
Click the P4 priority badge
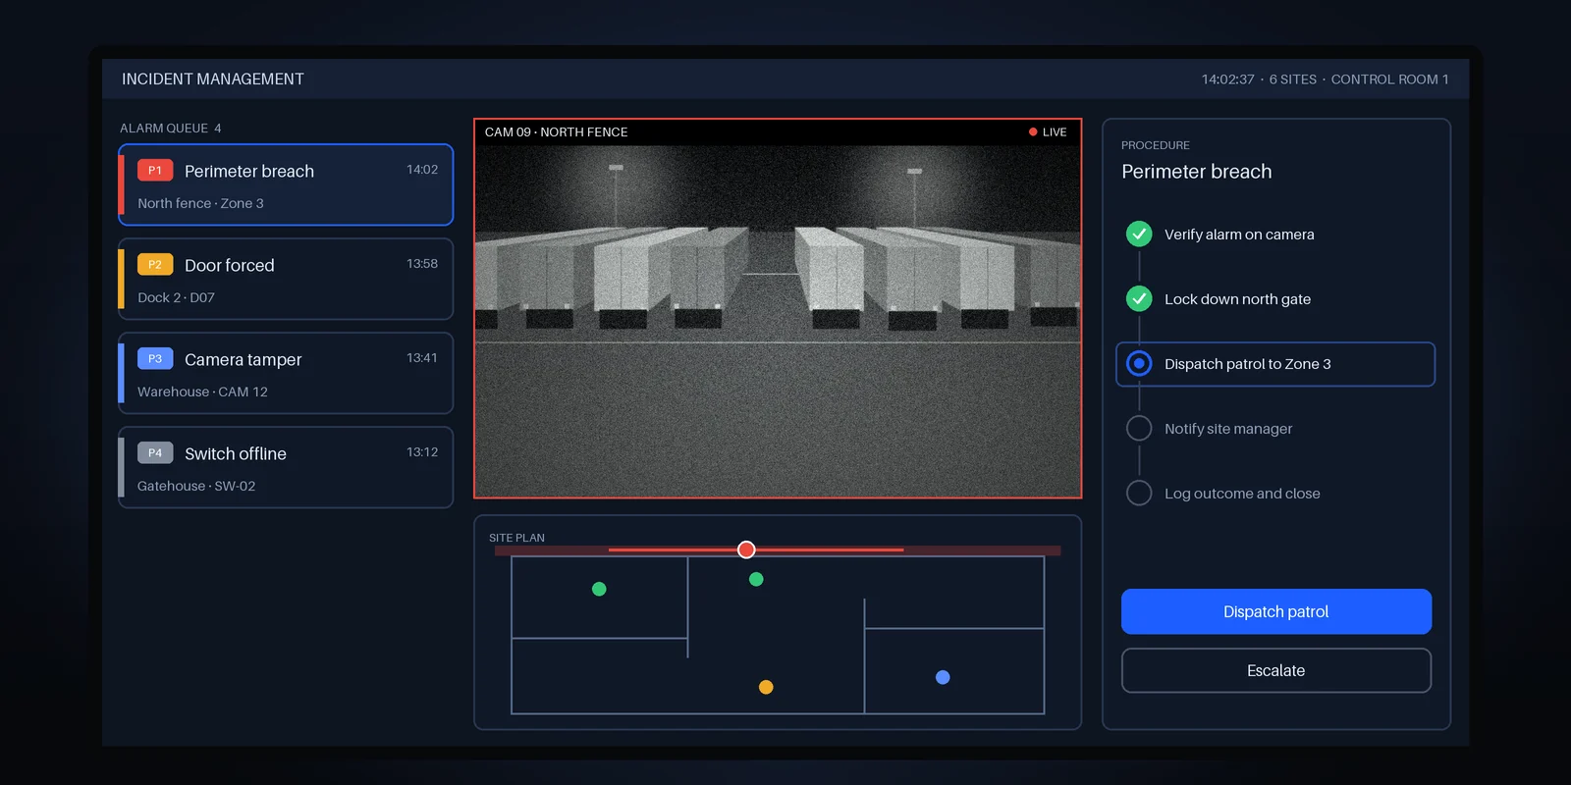155,452
